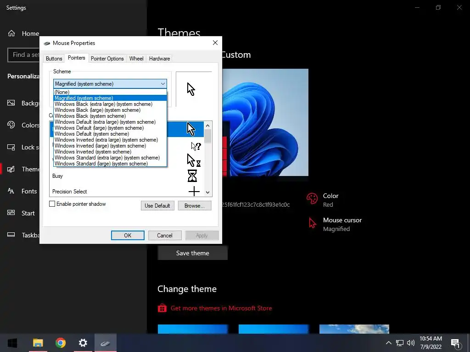
Task: Collapse the Scheme dropdown arrow
Action: pyautogui.click(x=163, y=84)
